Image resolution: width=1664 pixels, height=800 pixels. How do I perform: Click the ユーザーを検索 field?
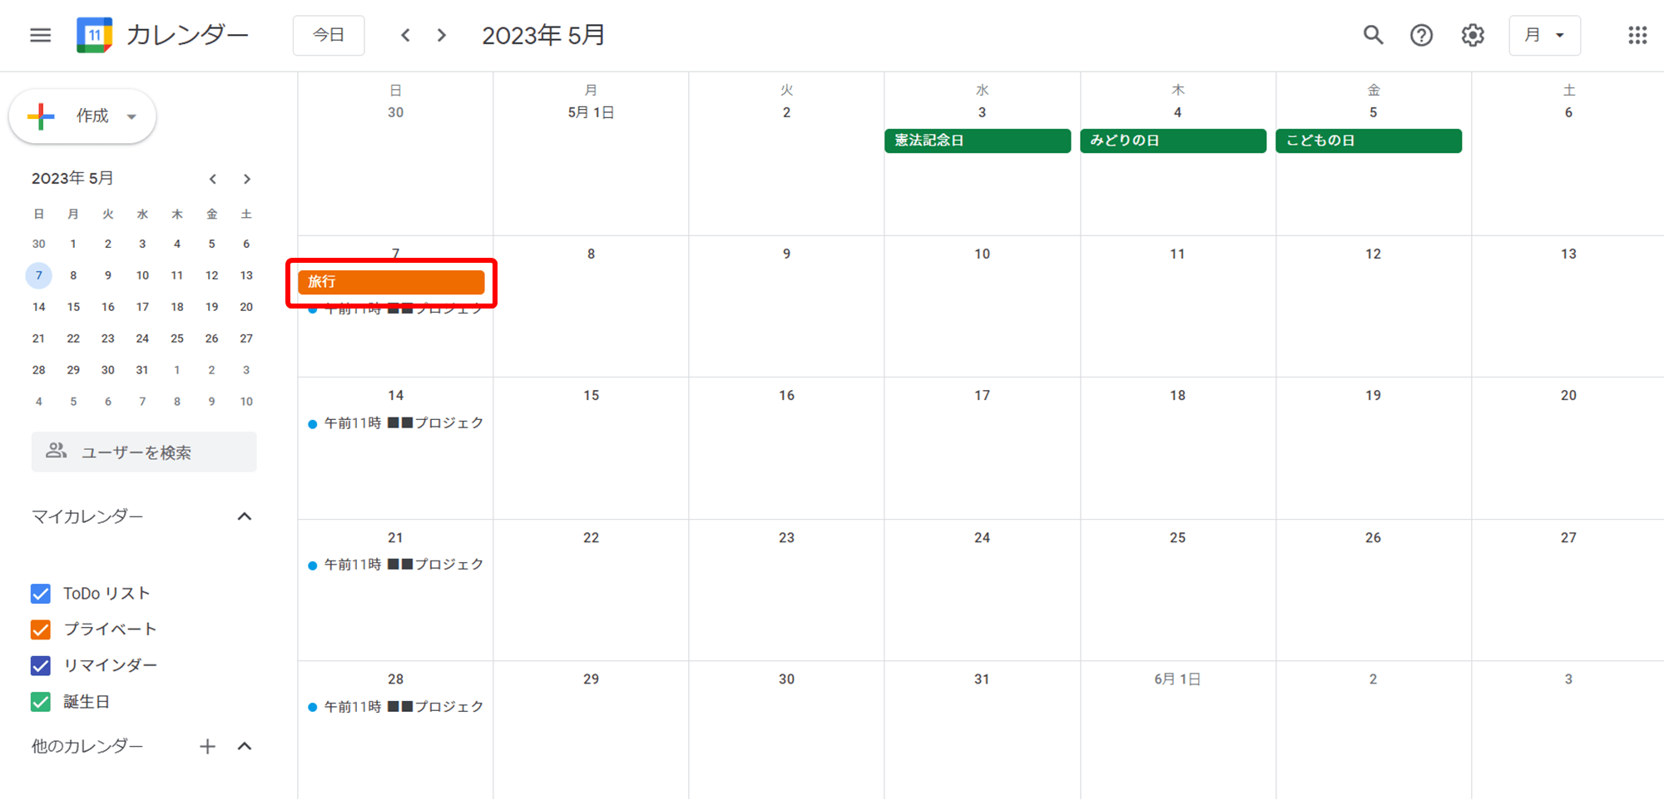click(144, 452)
